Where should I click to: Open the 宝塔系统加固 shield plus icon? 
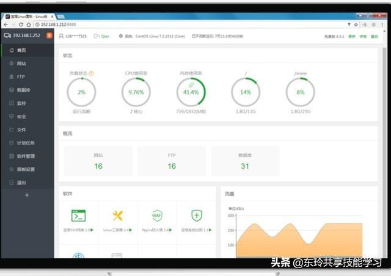[197, 216]
